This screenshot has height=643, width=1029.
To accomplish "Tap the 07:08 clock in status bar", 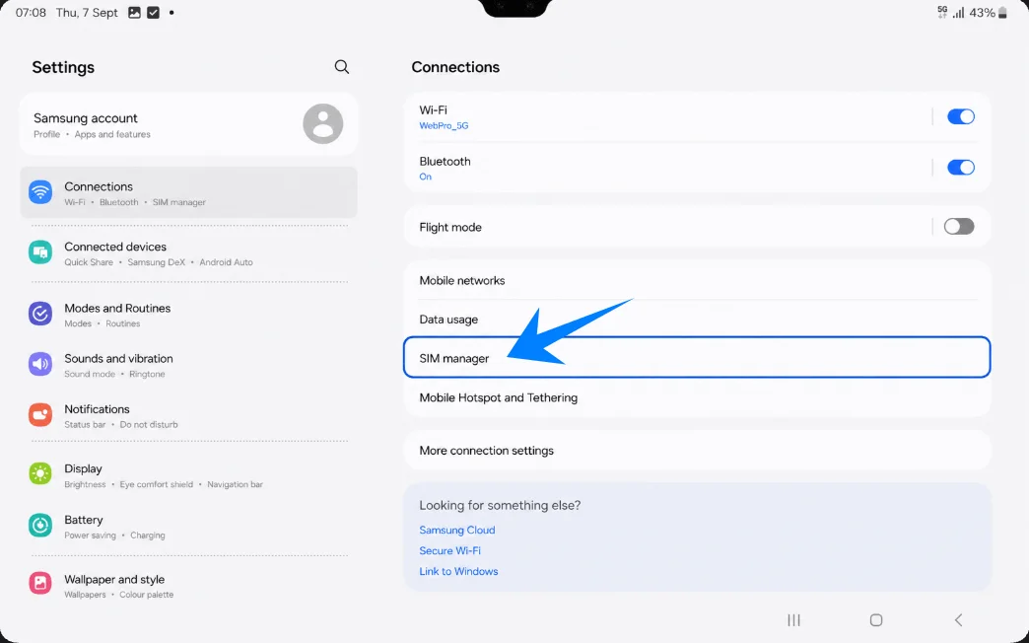I will (31, 13).
